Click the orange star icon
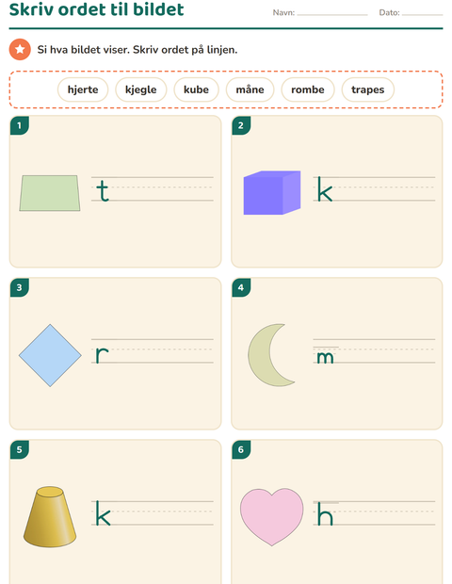Image resolution: width=452 pixels, height=584 pixels. click(x=20, y=49)
